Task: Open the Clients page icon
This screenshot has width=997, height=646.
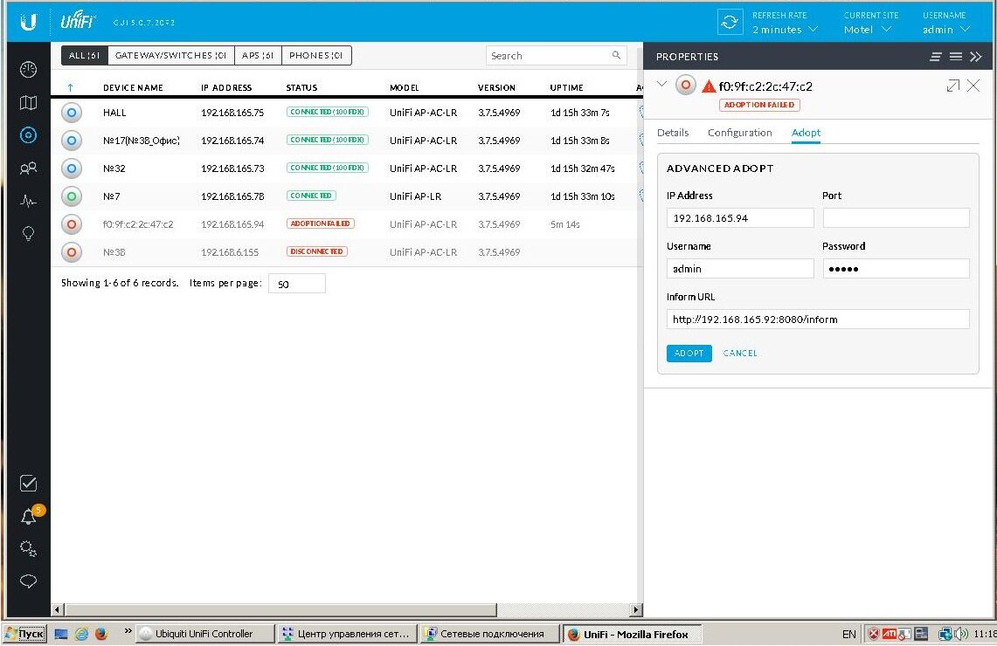Action: pyautogui.click(x=28, y=168)
